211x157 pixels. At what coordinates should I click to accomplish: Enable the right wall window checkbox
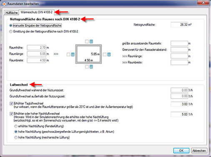pyautogui.click(x=105, y=54)
